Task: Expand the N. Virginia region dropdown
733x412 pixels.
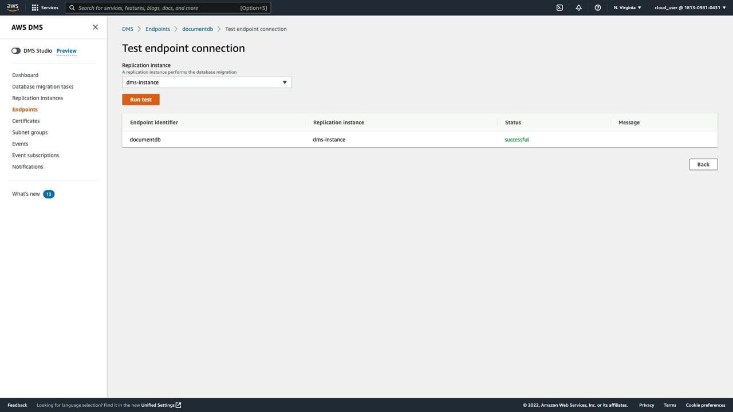Action: point(628,7)
